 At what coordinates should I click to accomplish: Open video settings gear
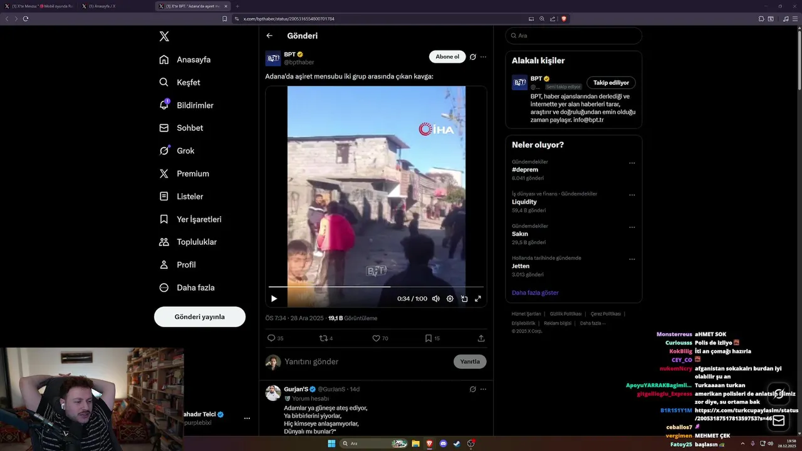click(450, 299)
